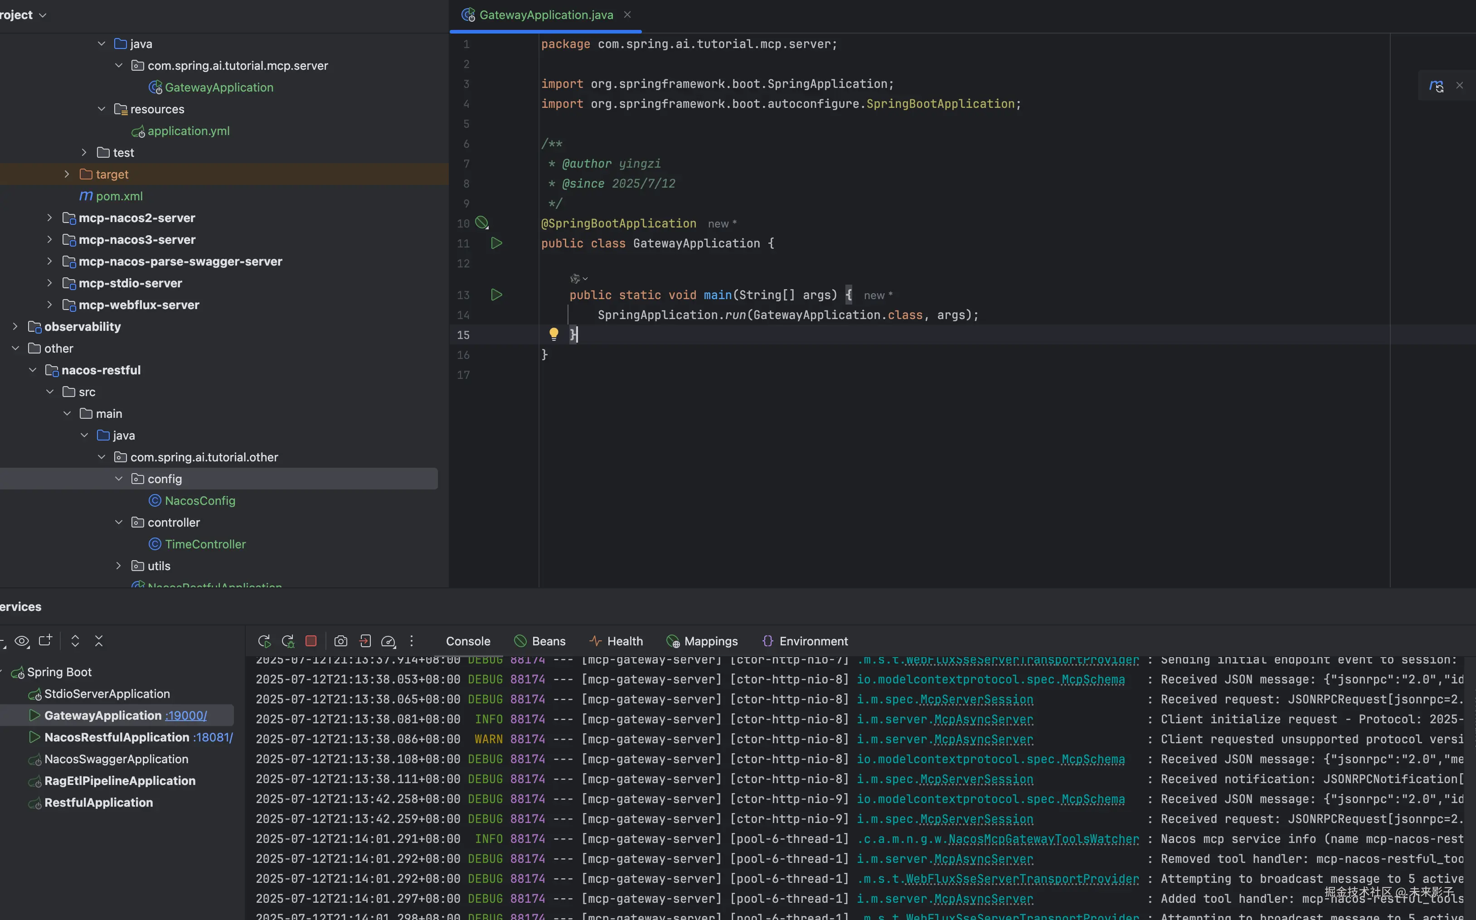This screenshot has width=1476, height=920.
Task: Toggle the eye view options in Services
Action: 22,641
